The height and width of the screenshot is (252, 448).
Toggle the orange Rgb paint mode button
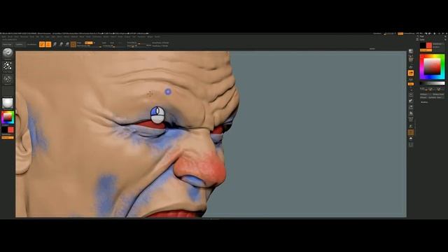click(x=89, y=43)
